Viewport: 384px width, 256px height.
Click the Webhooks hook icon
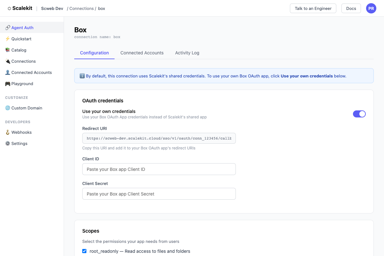(x=8, y=132)
